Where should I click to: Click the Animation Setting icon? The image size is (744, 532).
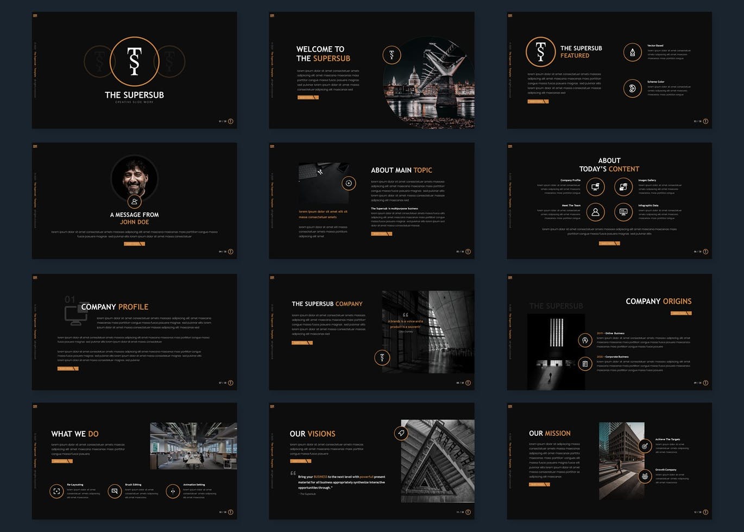173,491
